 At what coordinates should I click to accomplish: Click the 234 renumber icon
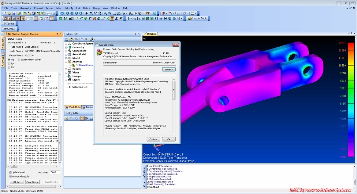(x=71, y=19)
